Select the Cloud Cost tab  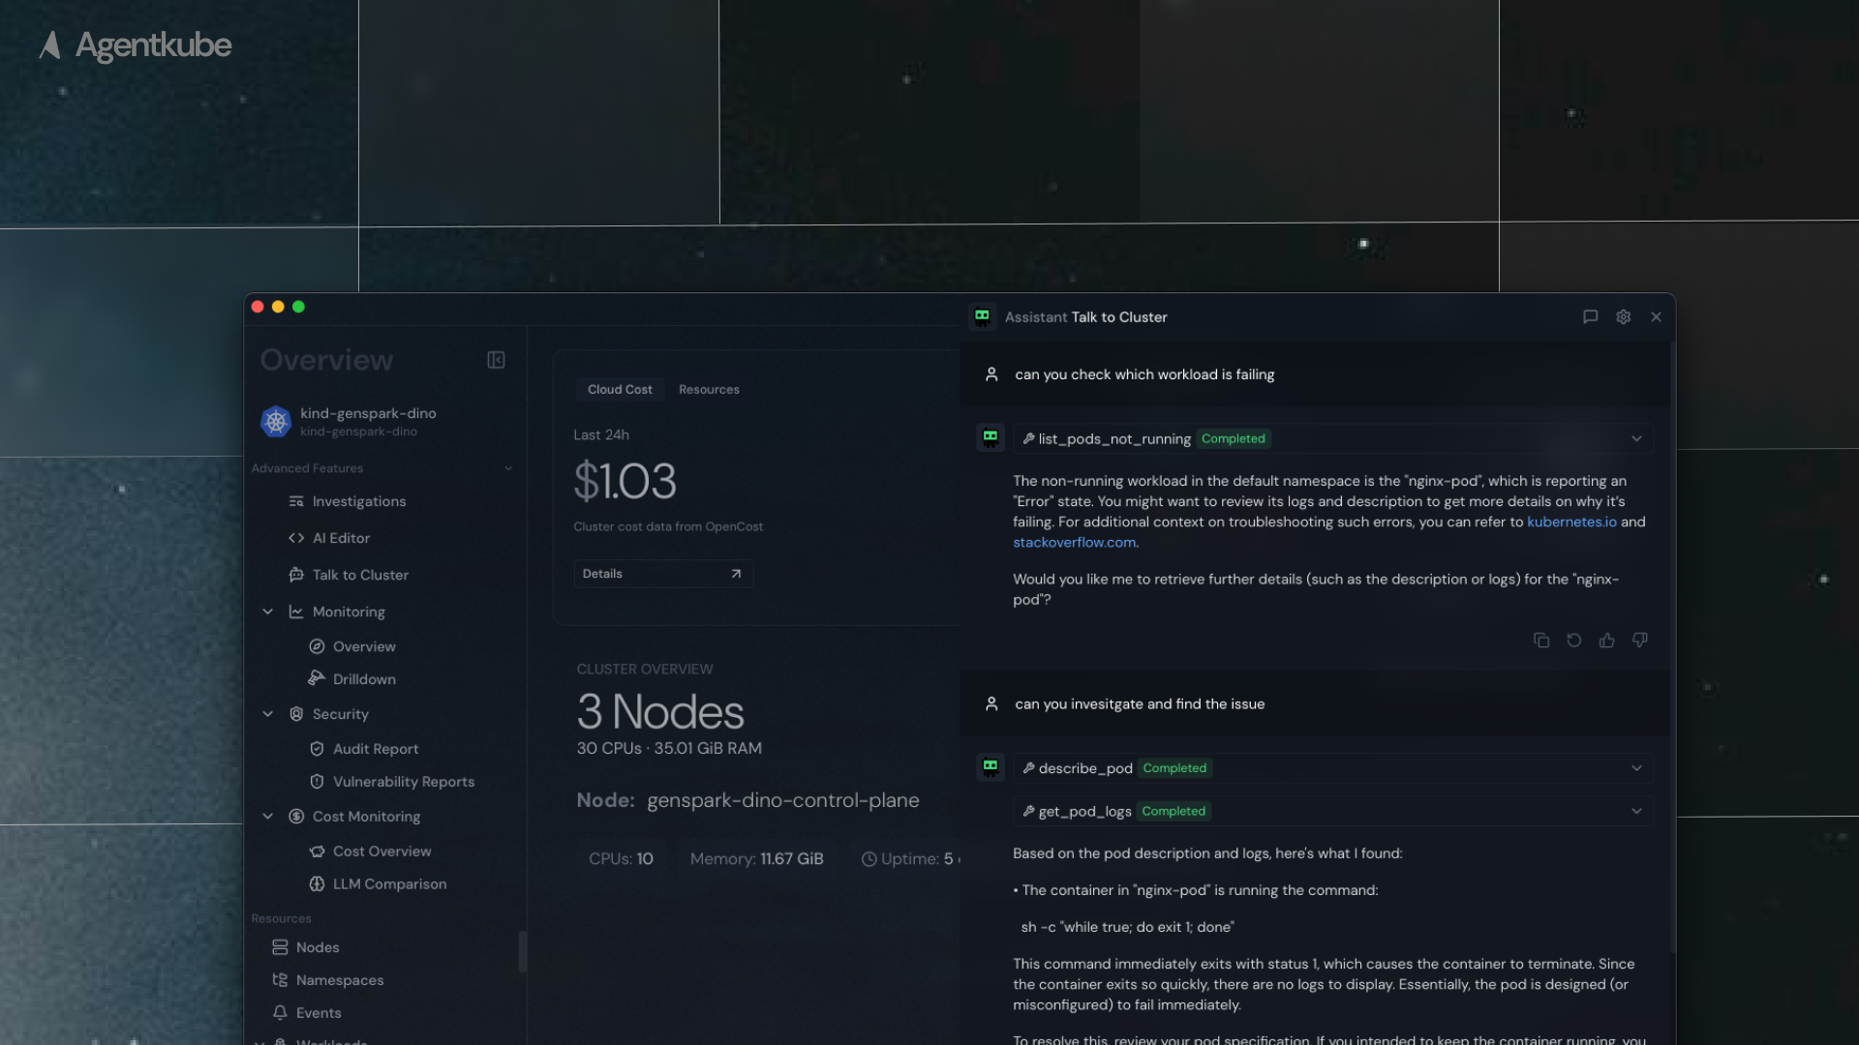pos(620,389)
